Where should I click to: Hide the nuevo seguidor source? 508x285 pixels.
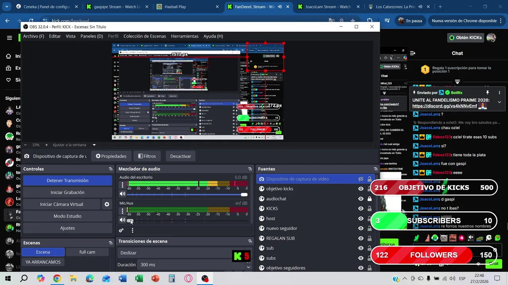click(x=361, y=228)
